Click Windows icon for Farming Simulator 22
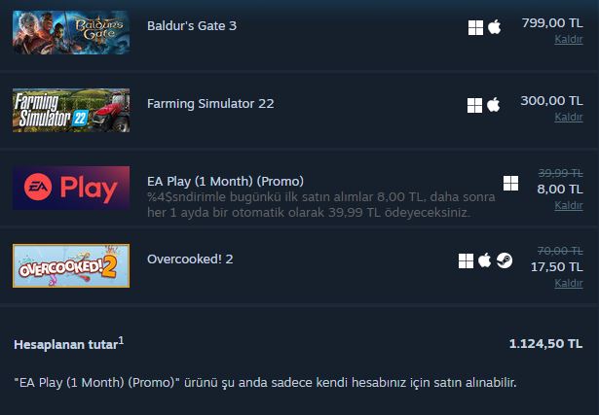This screenshot has width=599, height=415. click(474, 106)
